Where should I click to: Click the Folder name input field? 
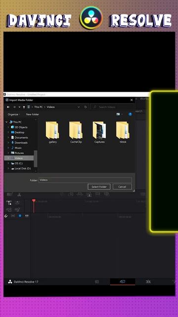(x=85, y=180)
